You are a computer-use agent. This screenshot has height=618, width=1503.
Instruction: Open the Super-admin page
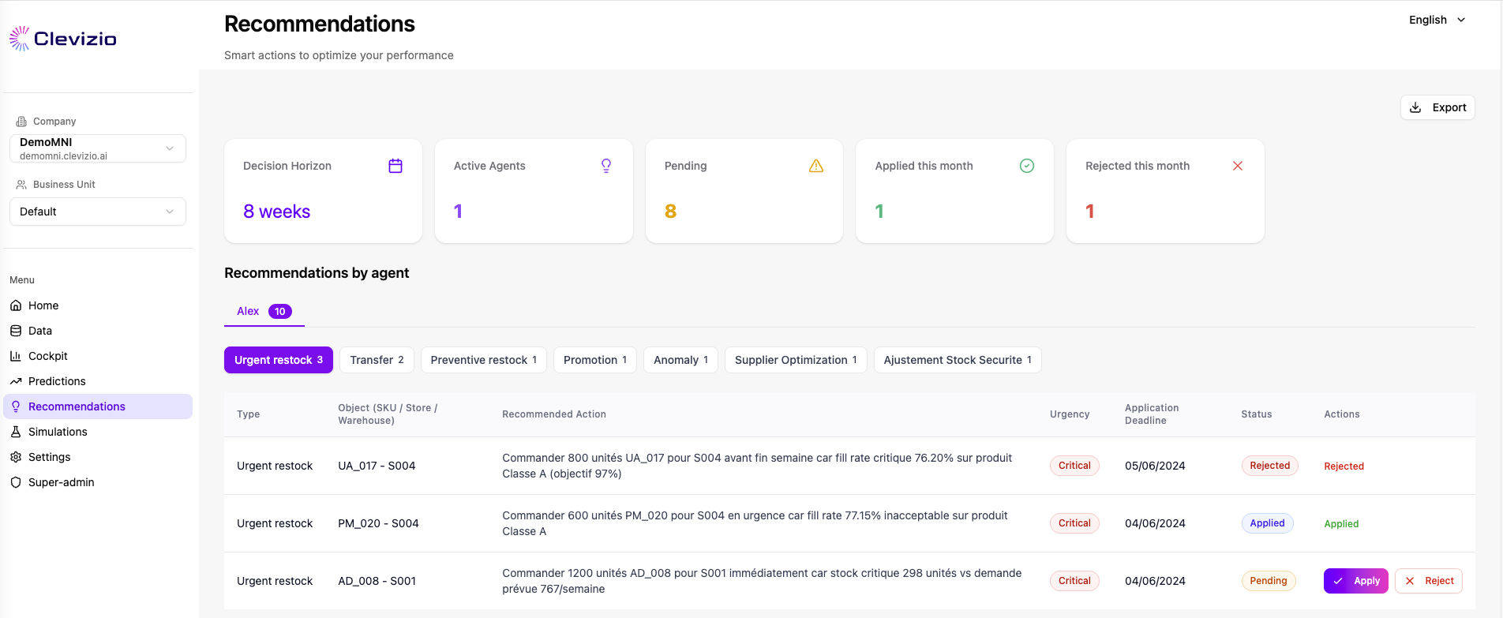point(98,482)
